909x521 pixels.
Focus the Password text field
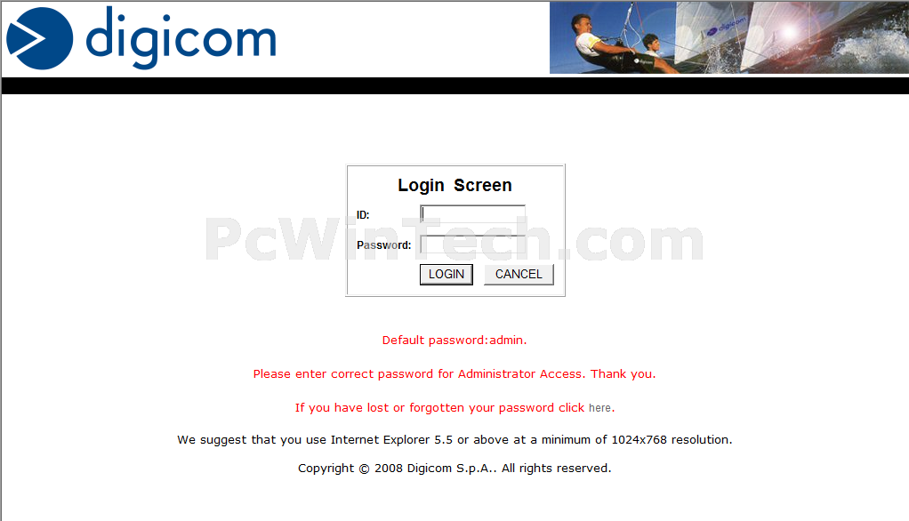(x=472, y=244)
